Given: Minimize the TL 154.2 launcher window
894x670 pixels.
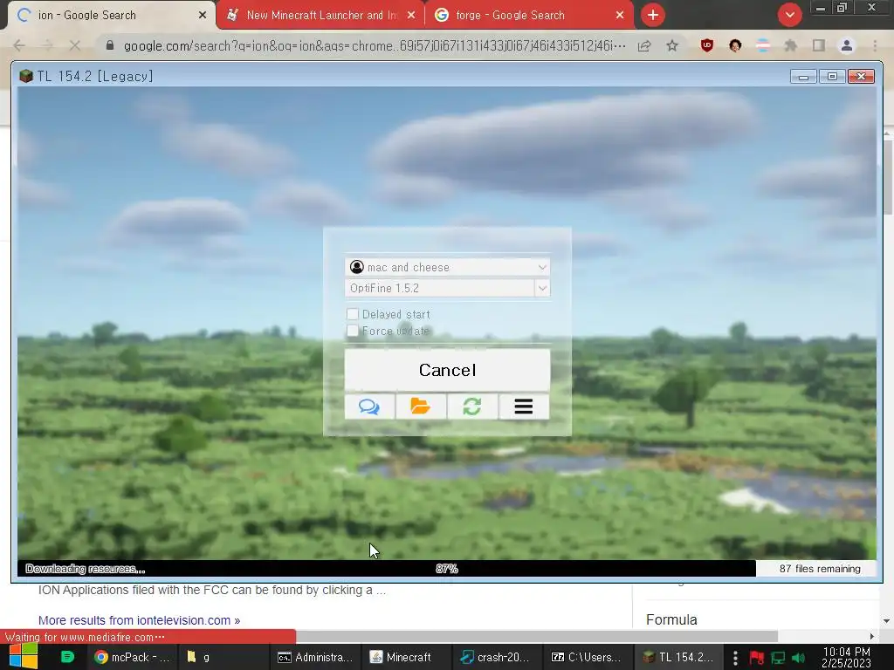Looking at the screenshot, I should (803, 76).
